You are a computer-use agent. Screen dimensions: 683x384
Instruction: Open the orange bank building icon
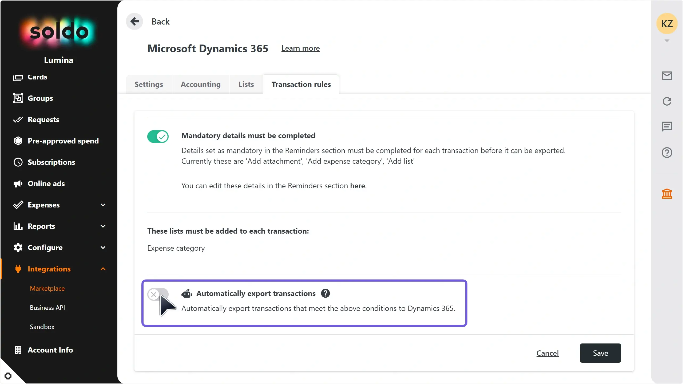(667, 194)
